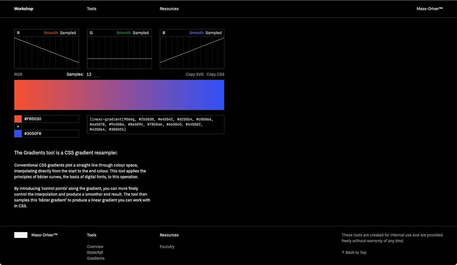Switch the R channel to Smooth
457x265 pixels.
click(51, 33)
